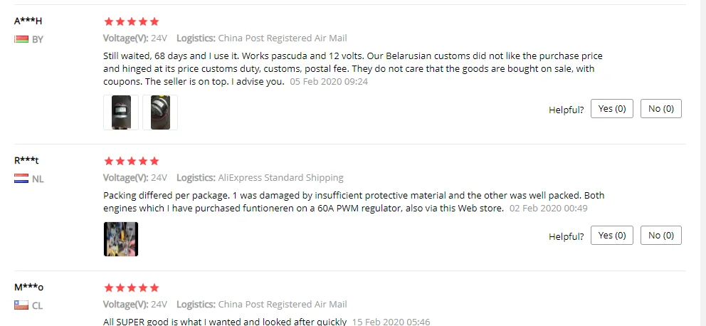Image resolution: width=706 pixels, height=326 pixels.
Task: Vote No on R***t's review
Action: [661, 236]
